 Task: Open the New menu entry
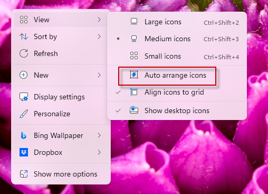pos(60,75)
